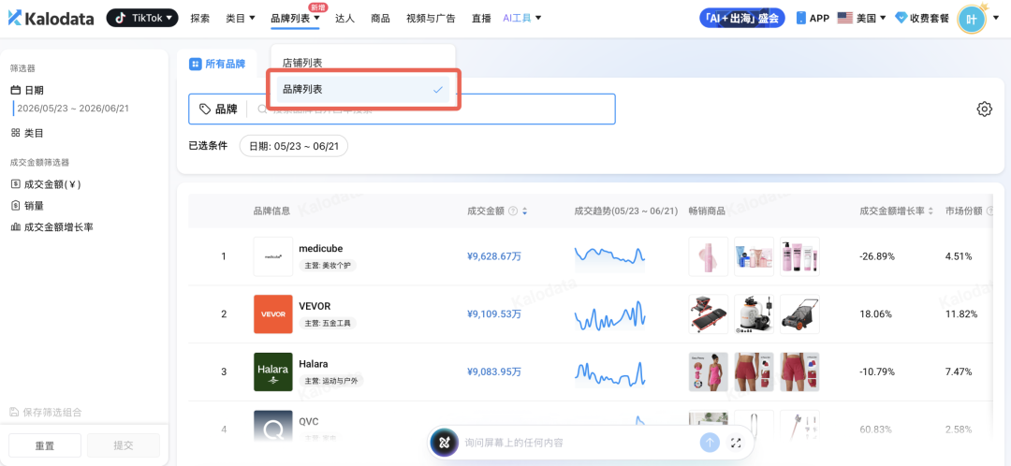The width and height of the screenshot is (1011, 466).
Task: Open the 销量 filter in sidebar
Action: (28, 206)
